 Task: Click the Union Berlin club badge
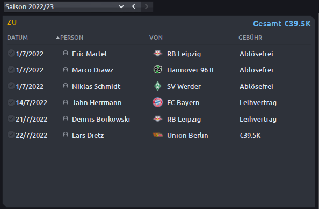[157, 135]
